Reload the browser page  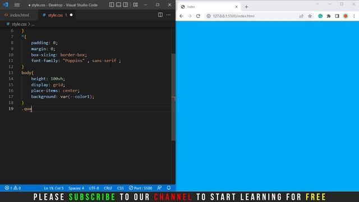click(198, 16)
